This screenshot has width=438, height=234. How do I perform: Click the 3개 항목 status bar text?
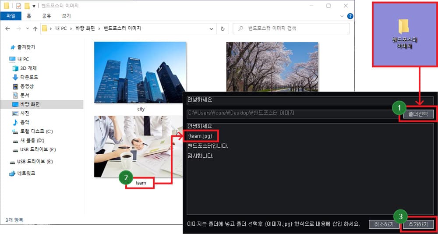[x=14, y=219]
